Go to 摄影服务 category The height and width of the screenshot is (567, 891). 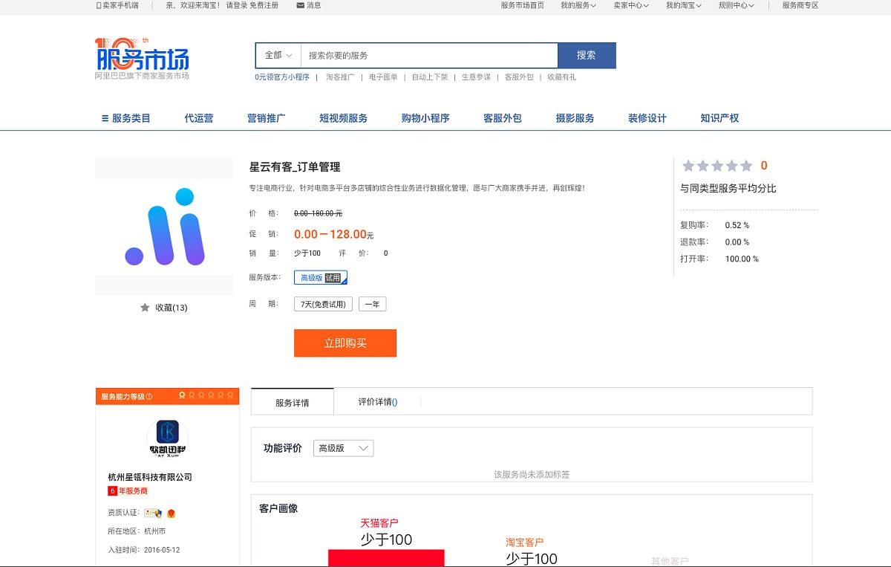575,118
